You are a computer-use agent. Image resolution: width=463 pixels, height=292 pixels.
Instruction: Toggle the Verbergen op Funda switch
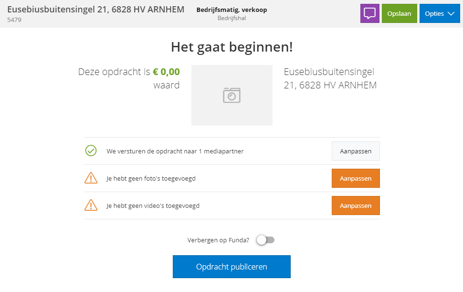pos(265,240)
